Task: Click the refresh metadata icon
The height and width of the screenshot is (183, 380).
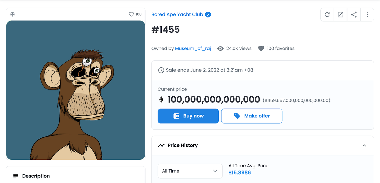Action: click(327, 15)
